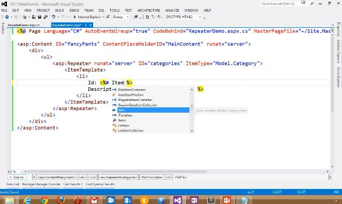
Task: Click IntelliSense list scroll down arrow
Action: coord(192,131)
